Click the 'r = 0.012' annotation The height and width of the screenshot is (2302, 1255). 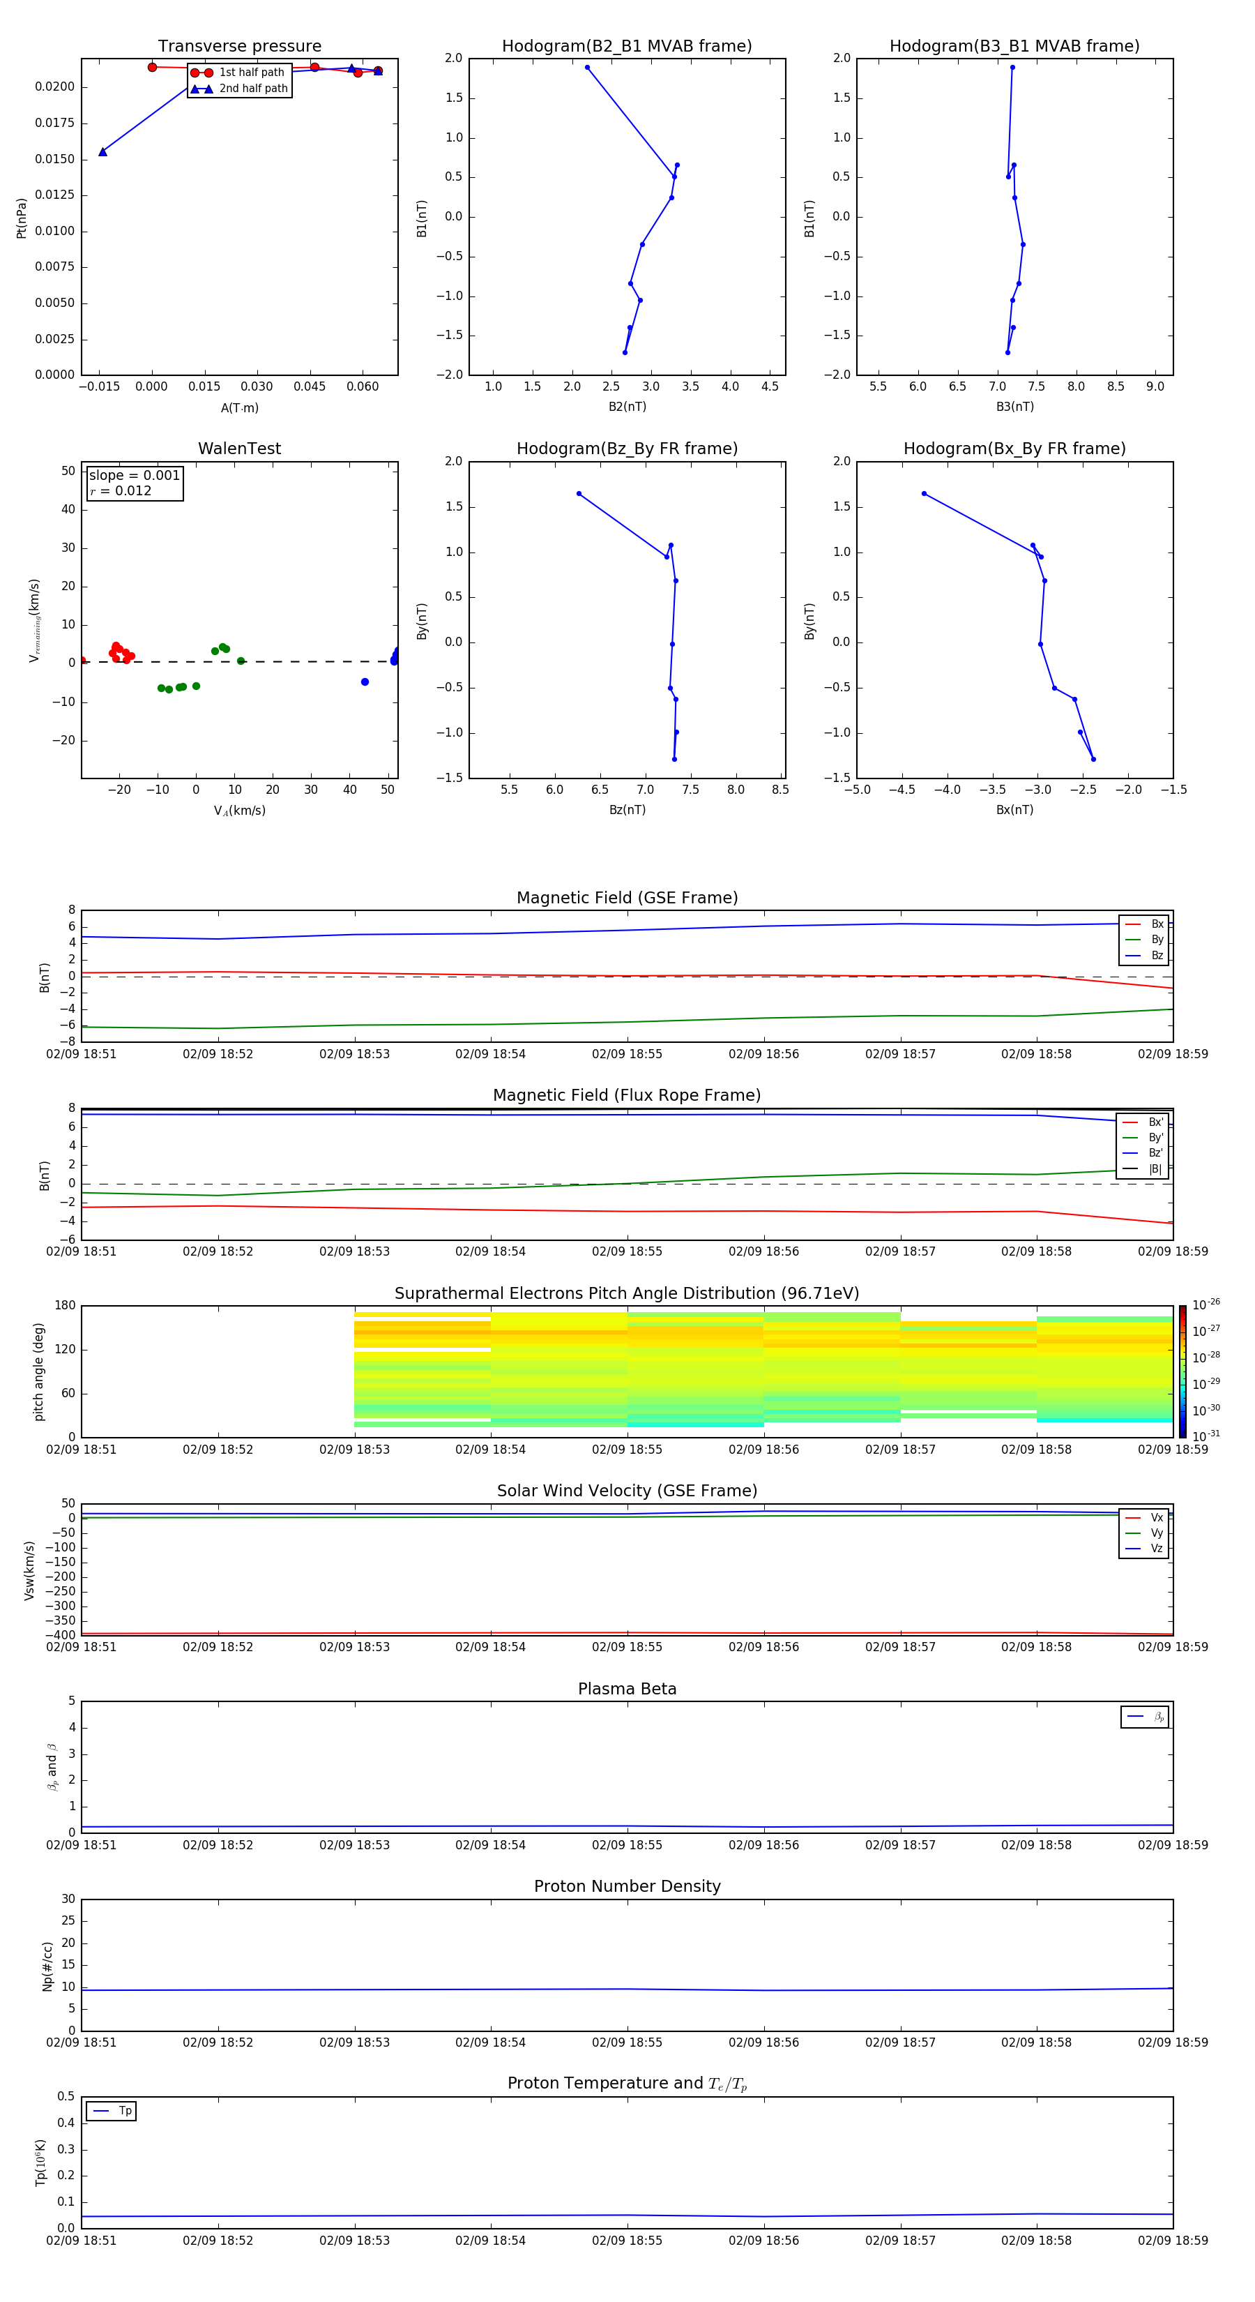point(121,490)
